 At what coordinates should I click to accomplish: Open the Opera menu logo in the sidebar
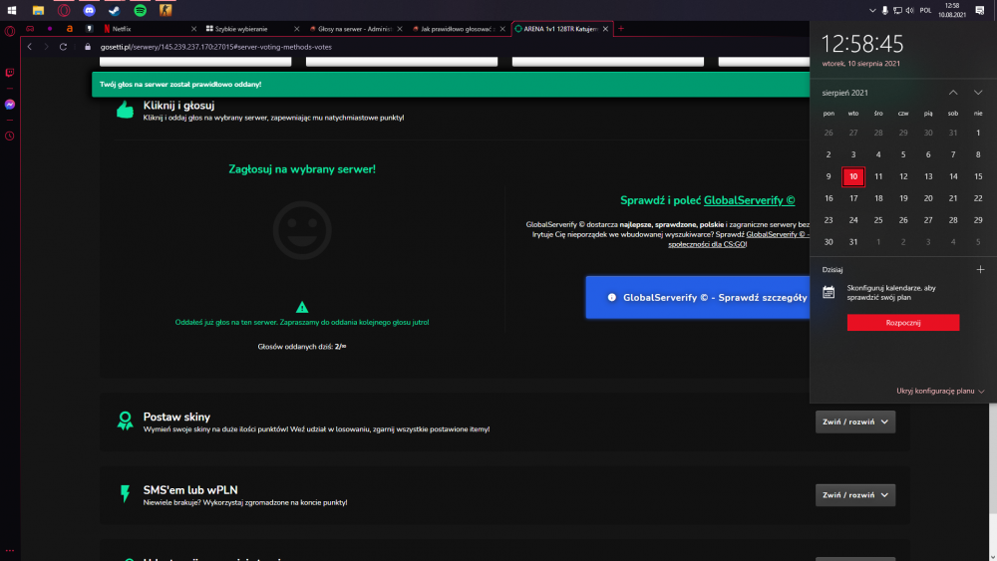tap(10, 31)
